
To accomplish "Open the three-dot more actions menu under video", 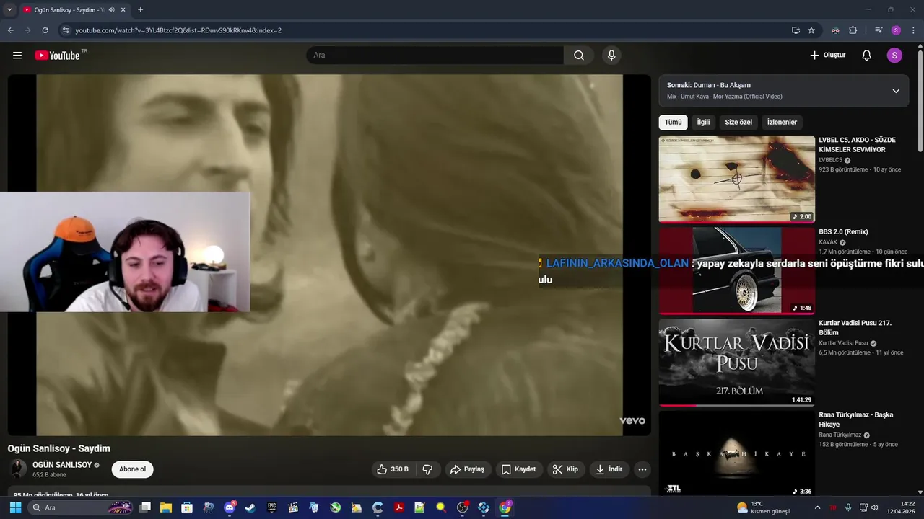I will click(x=642, y=469).
